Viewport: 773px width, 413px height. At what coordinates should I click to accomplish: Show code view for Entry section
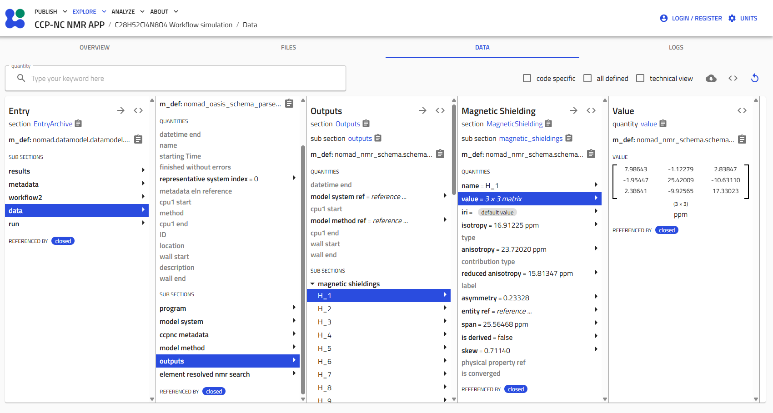click(x=138, y=110)
